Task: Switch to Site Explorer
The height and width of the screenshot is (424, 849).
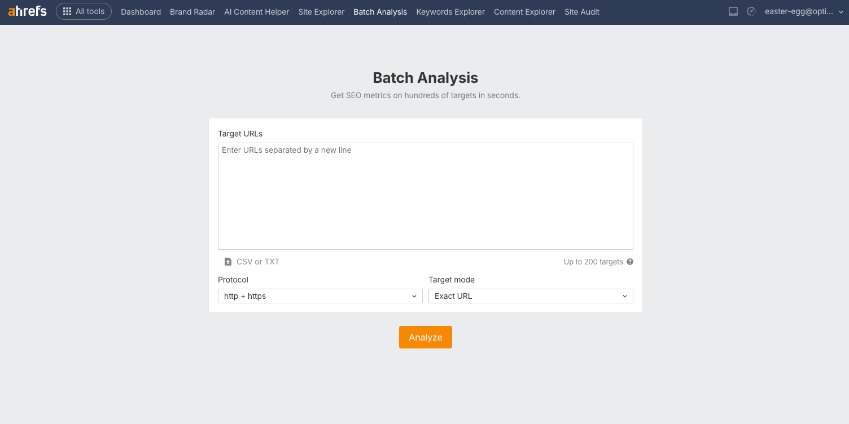Action: 321,12
